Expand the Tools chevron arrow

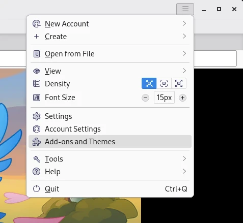click(x=184, y=158)
